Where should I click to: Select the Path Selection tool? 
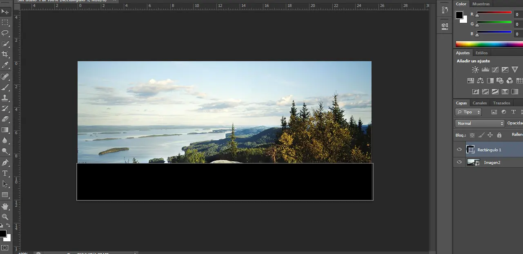pos(5,184)
